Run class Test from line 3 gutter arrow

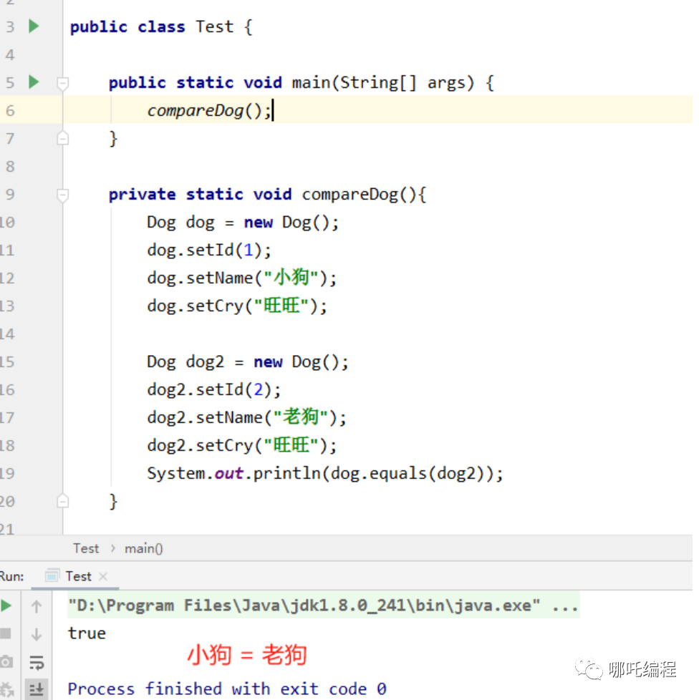coord(34,26)
